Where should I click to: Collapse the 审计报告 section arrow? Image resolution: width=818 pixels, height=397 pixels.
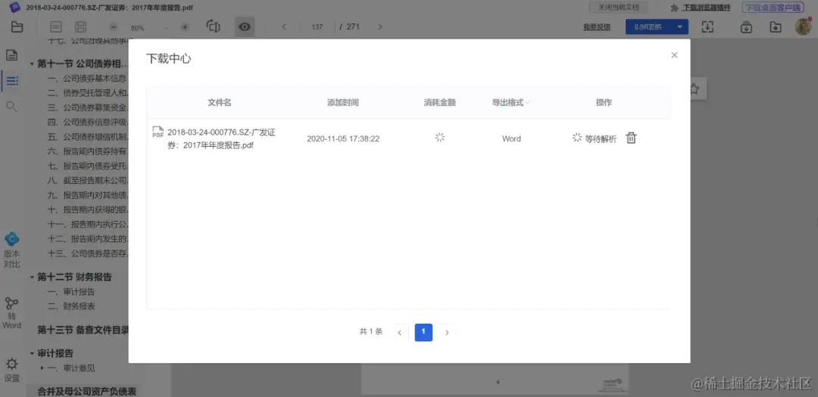click(x=32, y=354)
